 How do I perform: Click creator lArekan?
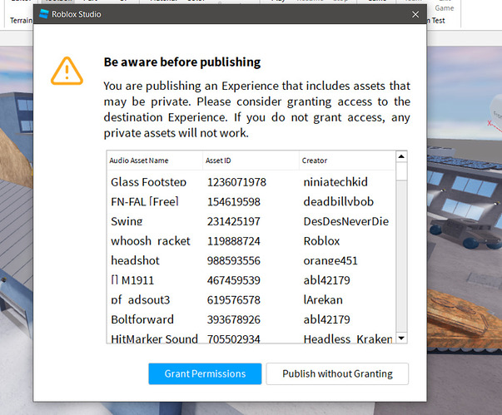coord(323,300)
